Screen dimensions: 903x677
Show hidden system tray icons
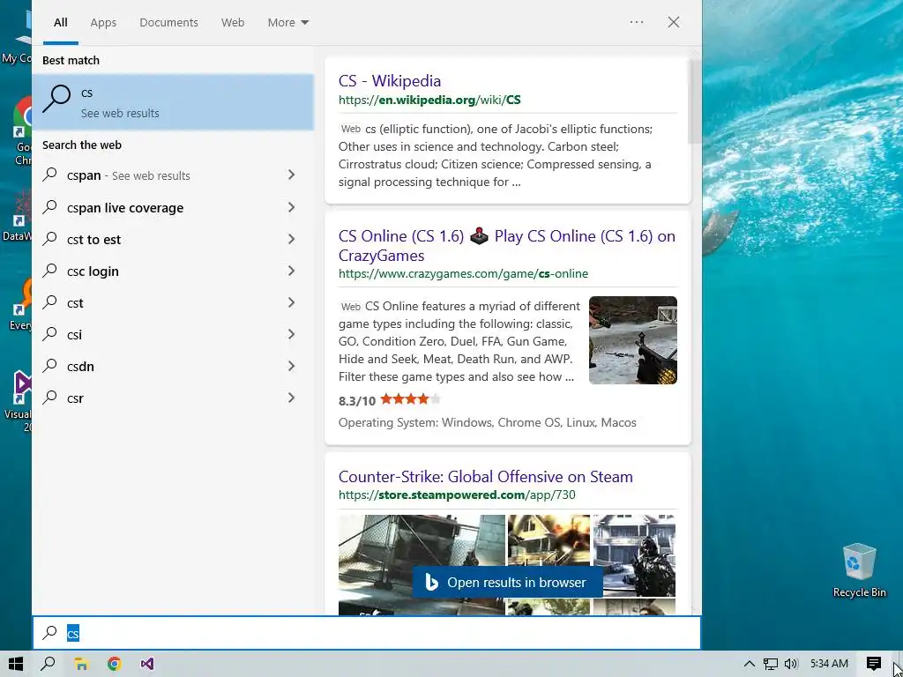point(750,664)
